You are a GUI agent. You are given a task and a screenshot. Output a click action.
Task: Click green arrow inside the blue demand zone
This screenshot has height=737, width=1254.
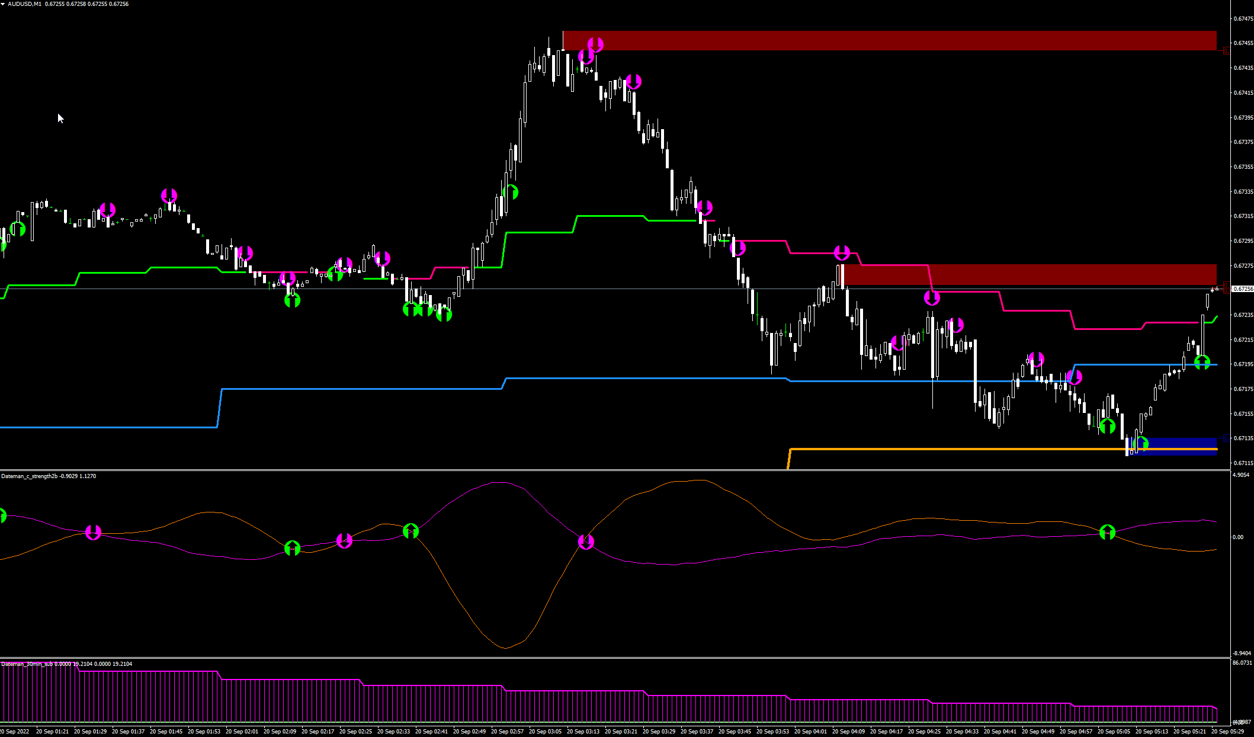(x=1141, y=443)
